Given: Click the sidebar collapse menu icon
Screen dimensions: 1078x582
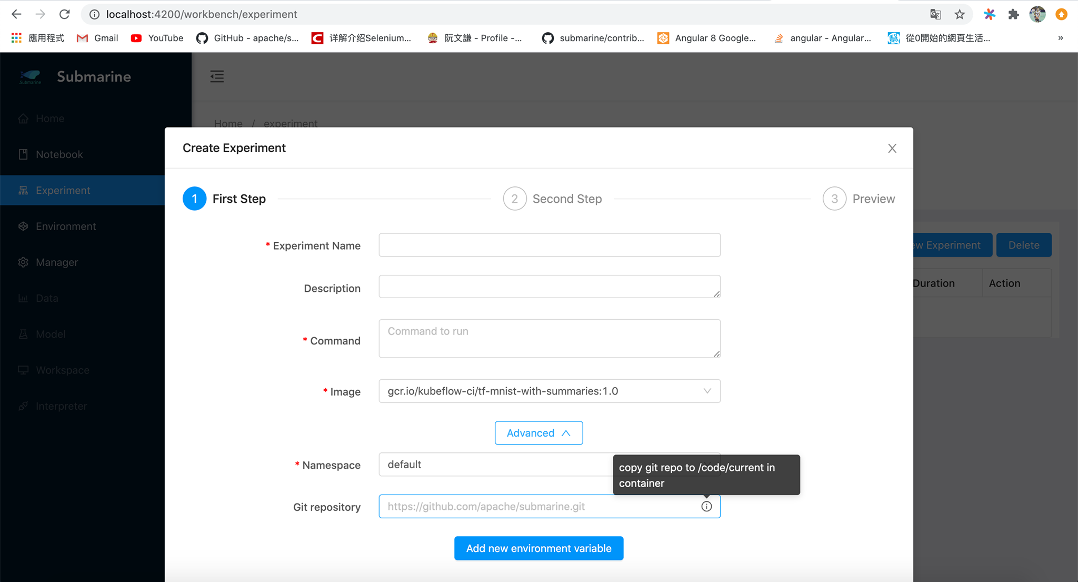Looking at the screenshot, I should 217,76.
